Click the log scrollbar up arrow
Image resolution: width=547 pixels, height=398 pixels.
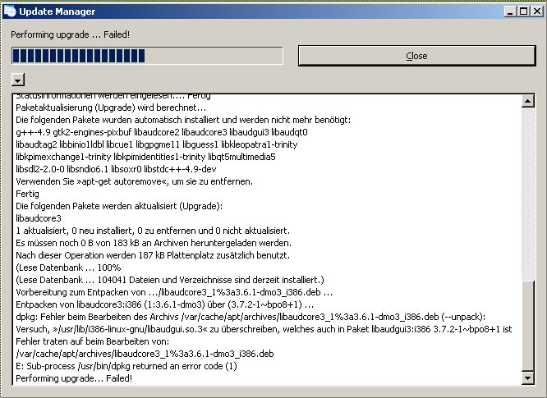(x=528, y=101)
